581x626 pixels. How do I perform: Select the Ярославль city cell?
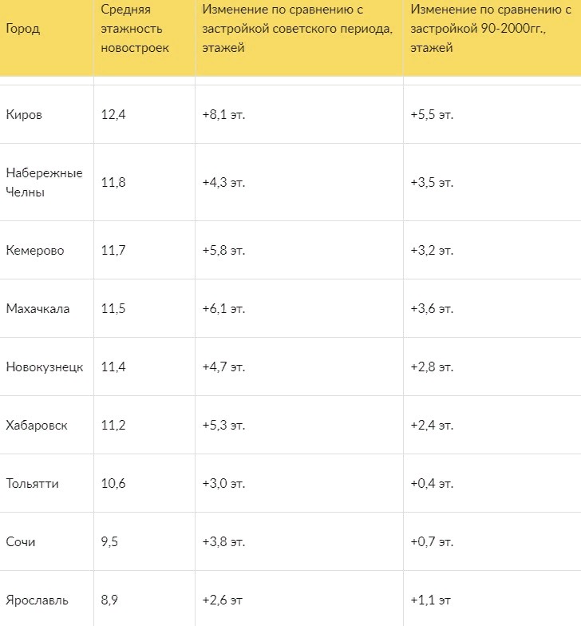tap(37, 600)
